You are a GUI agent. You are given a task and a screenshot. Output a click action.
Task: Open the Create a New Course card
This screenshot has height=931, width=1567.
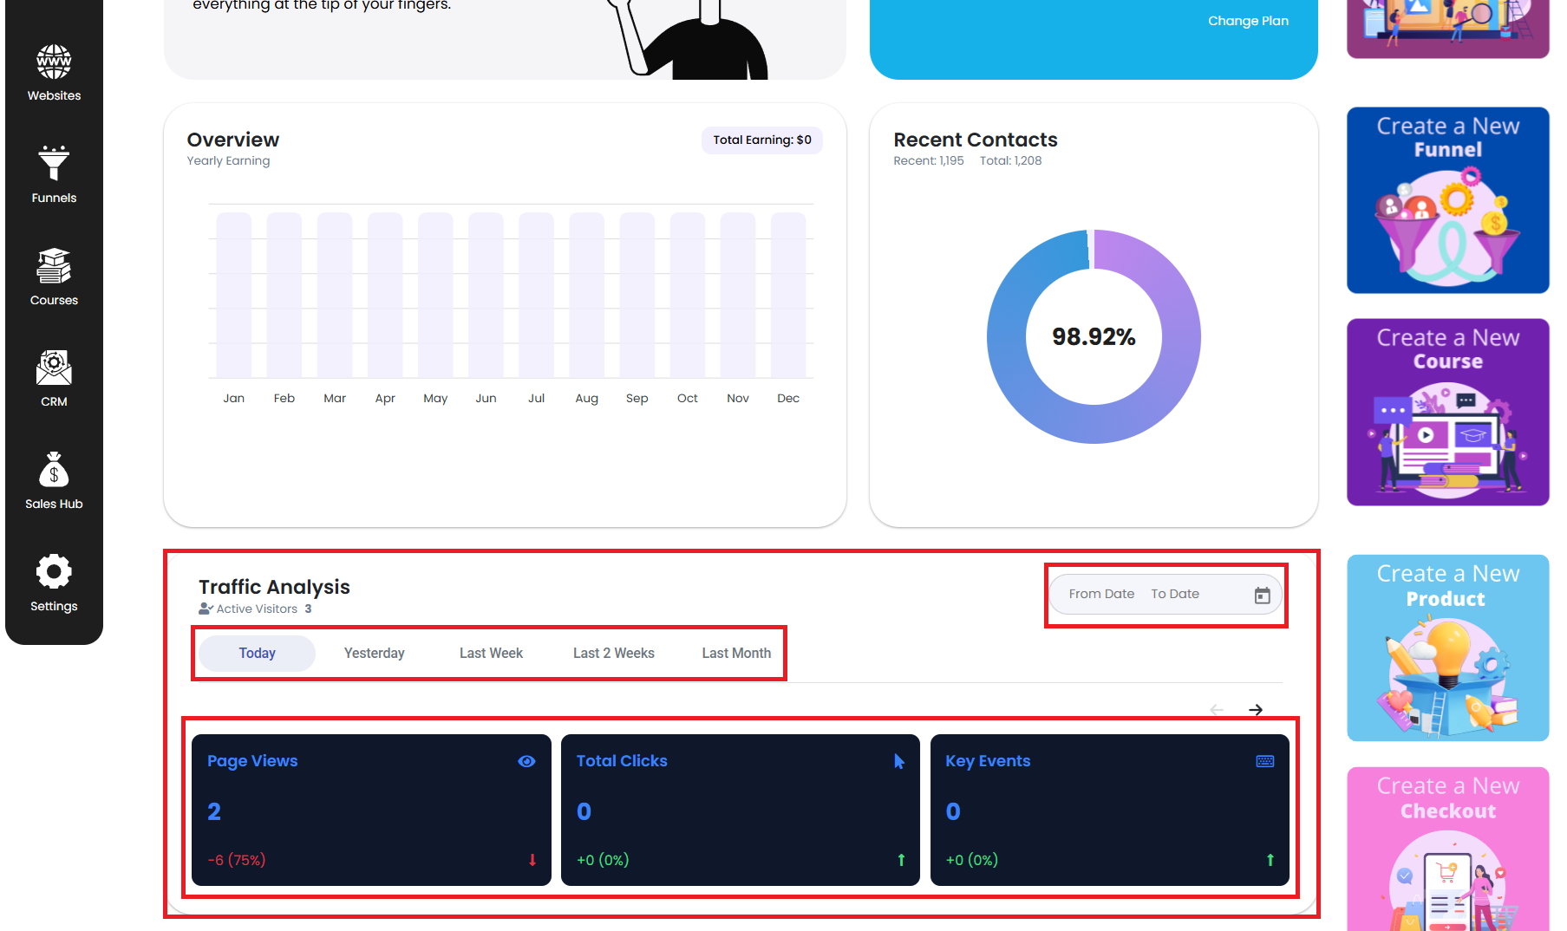tap(1447, 412)
